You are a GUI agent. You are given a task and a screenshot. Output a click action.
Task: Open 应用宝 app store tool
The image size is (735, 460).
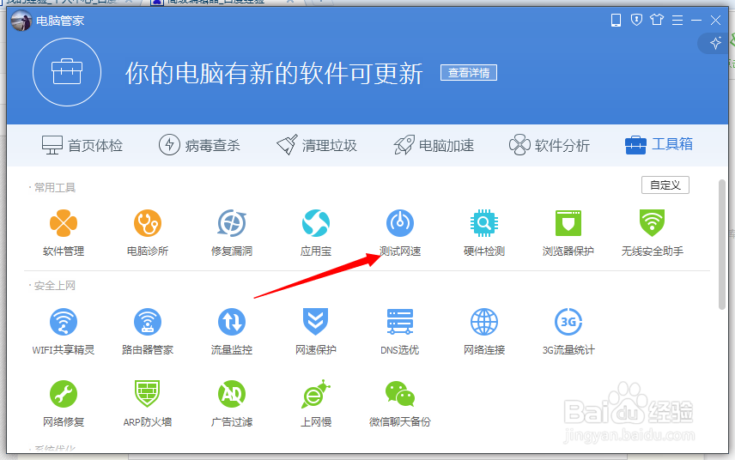point(315,233)
